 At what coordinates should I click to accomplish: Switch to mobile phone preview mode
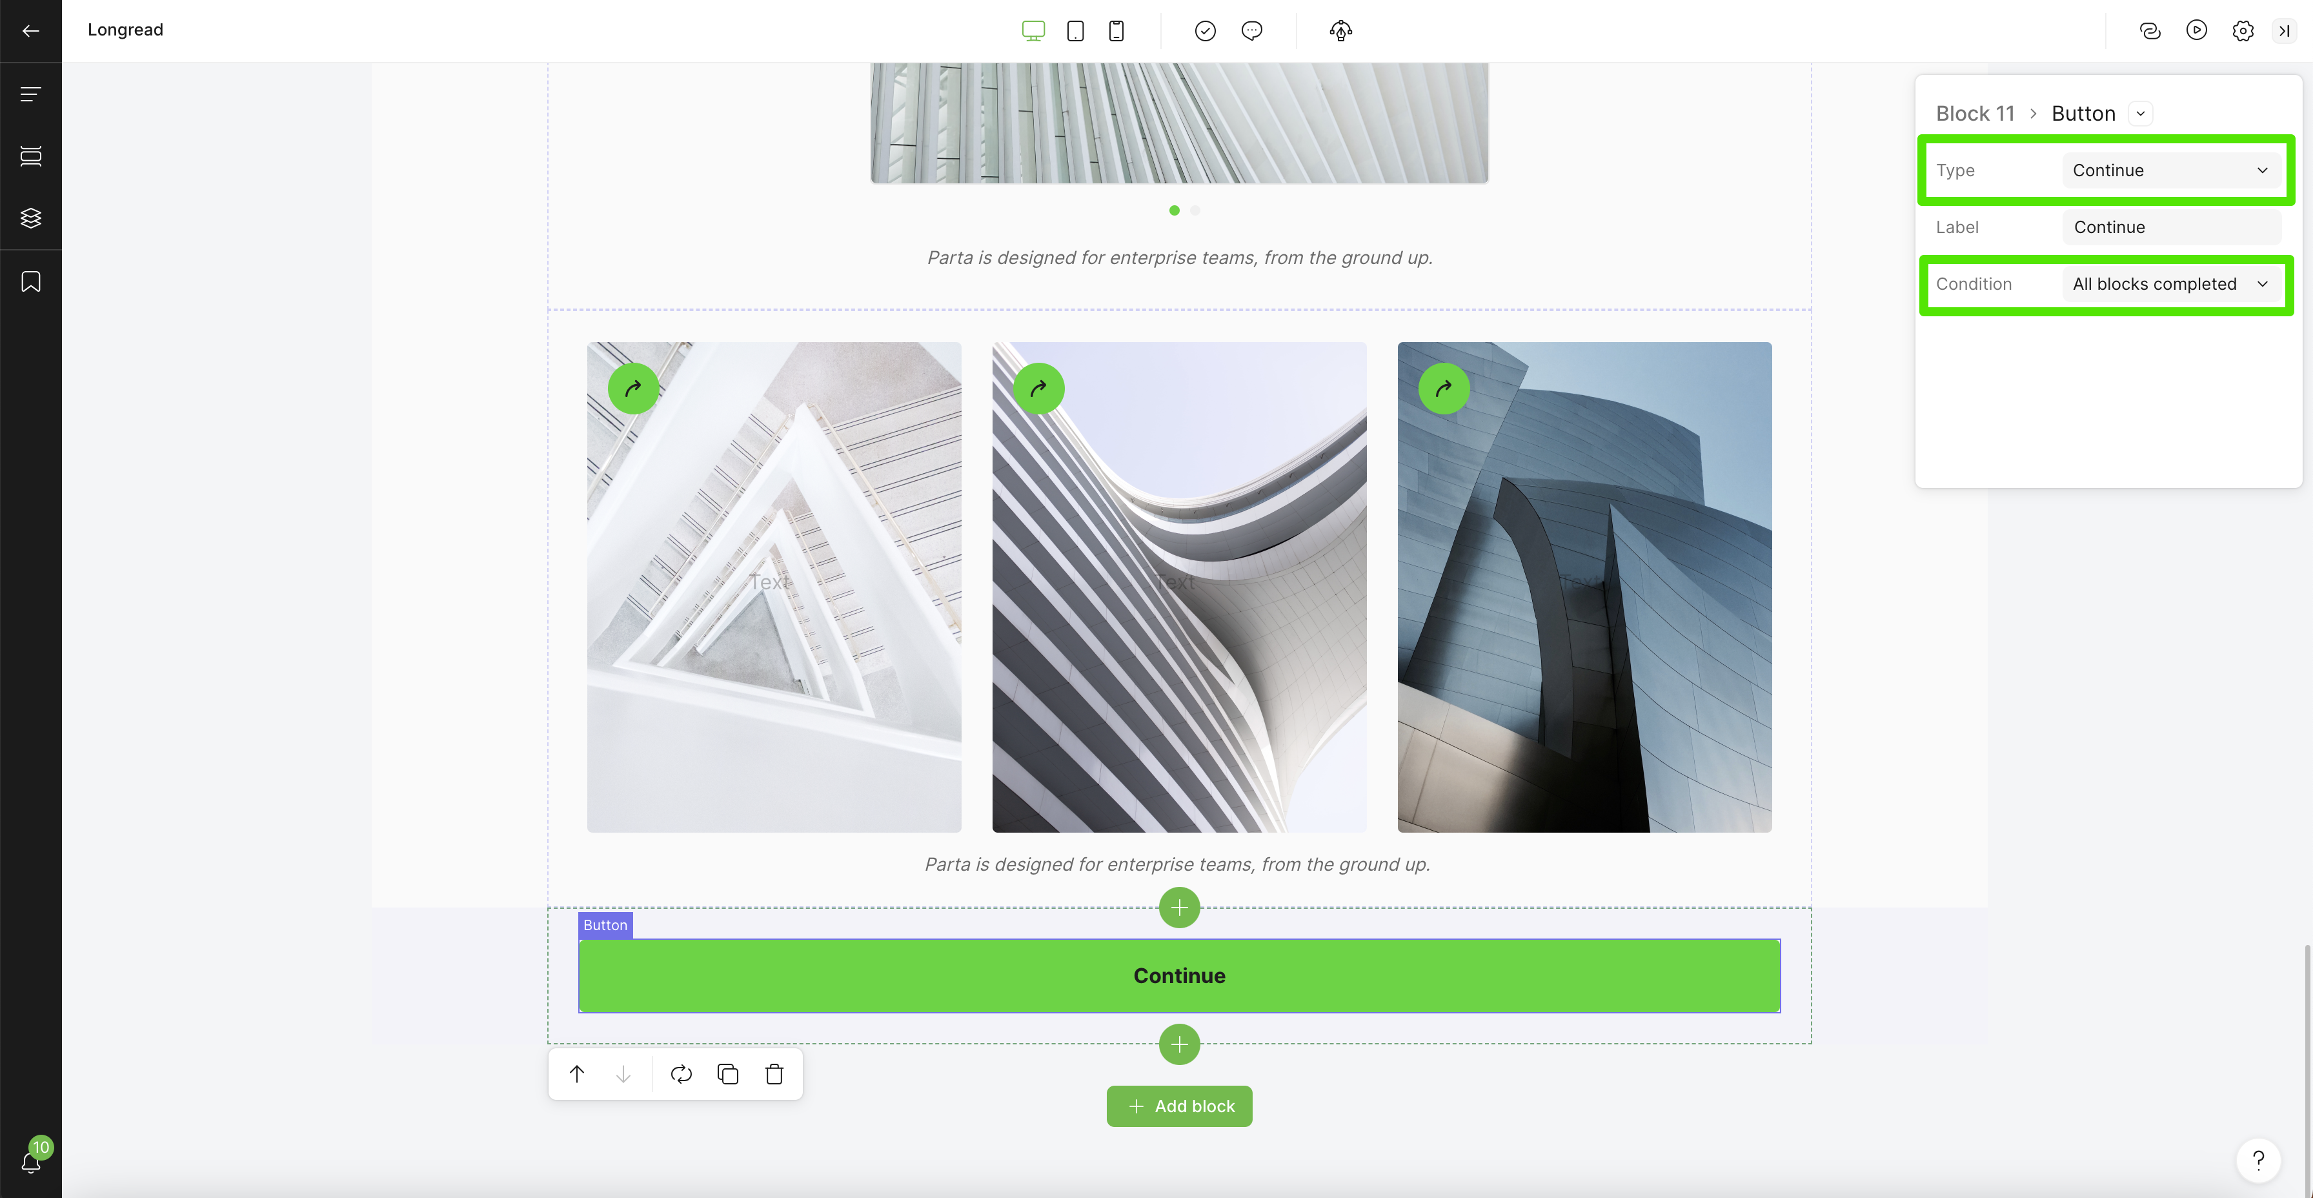click(1116, 30)
